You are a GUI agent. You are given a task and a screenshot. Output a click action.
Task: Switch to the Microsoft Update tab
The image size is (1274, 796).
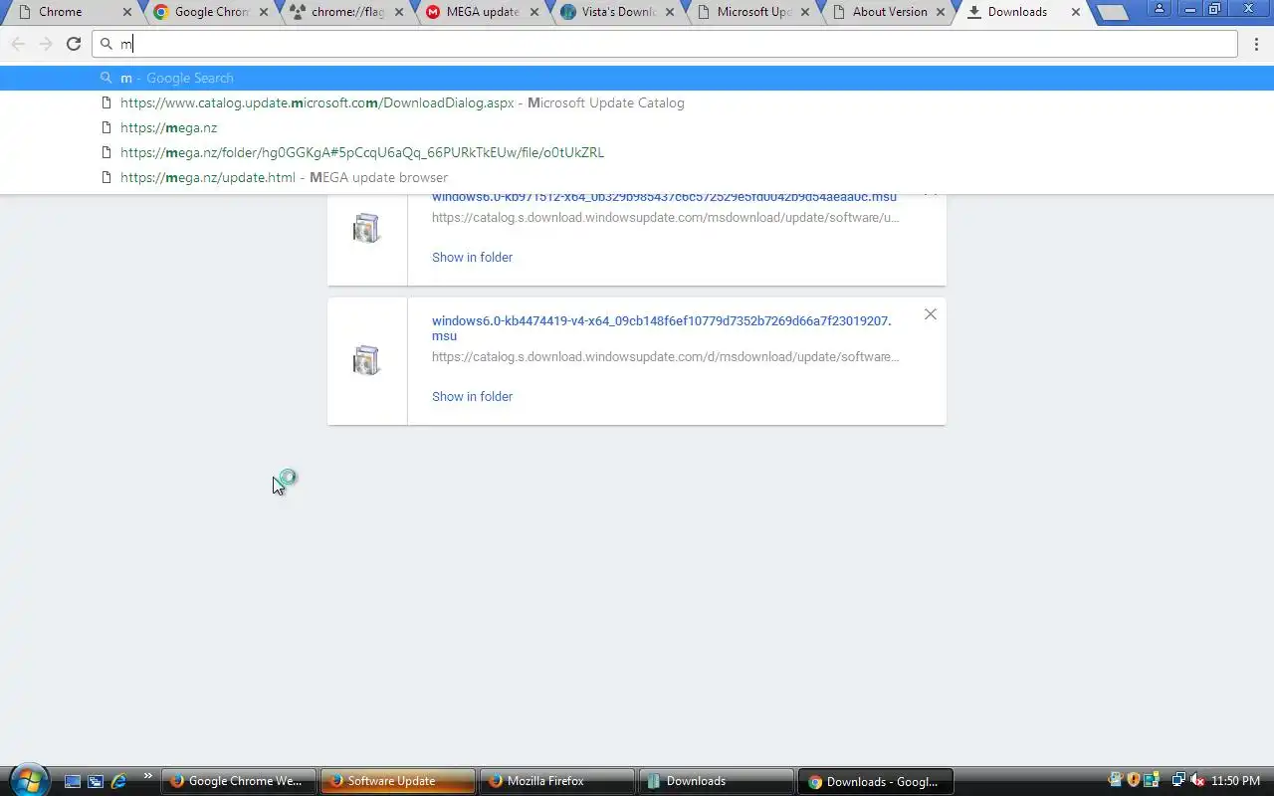click(x=750, y=12)
